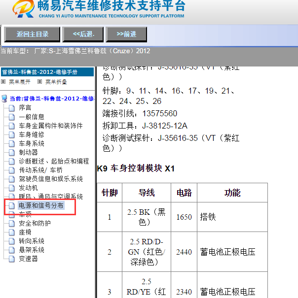Click the page icon next to 安全和防护
This screenshot has width=298, height=298.
pyautogui.click(x=12, y=224)
